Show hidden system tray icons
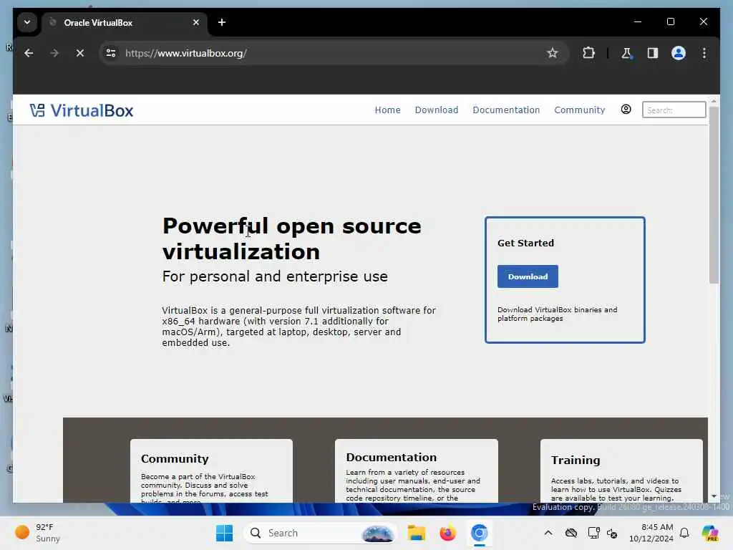733x550 pixels. (548, 533)
